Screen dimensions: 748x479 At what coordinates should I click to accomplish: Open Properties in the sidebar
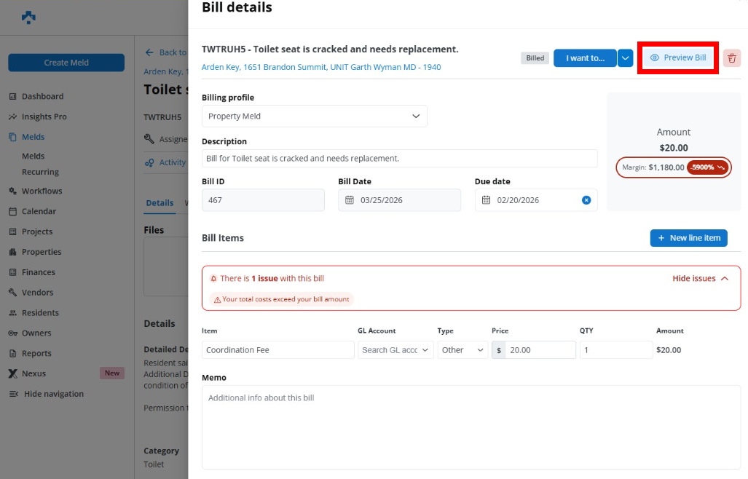pyautogui.click(x=42, y=252)
